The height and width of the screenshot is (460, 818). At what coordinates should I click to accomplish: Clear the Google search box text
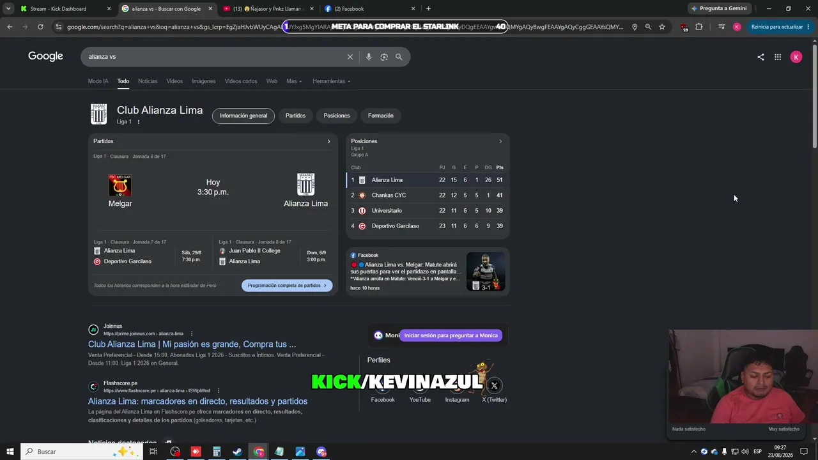(x=350, y=57)
